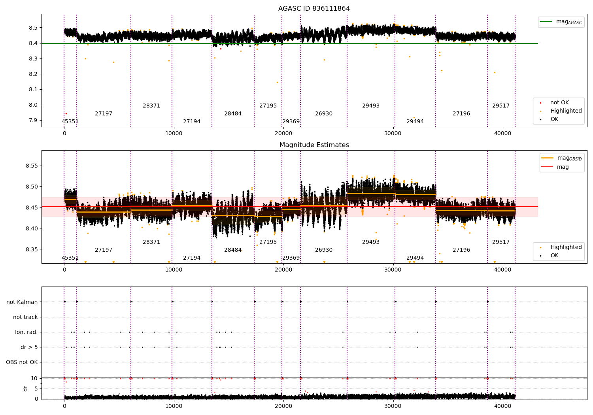The width and height of the screenshot is (593, 415).
Task: Click obsid label 26930 in Magnitude Estimates plot
Action: pos(324,250)
